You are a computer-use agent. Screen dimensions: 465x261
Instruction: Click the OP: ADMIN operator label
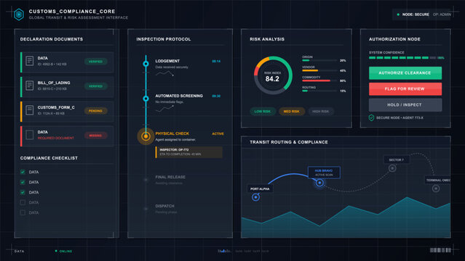tap(442, 14)
